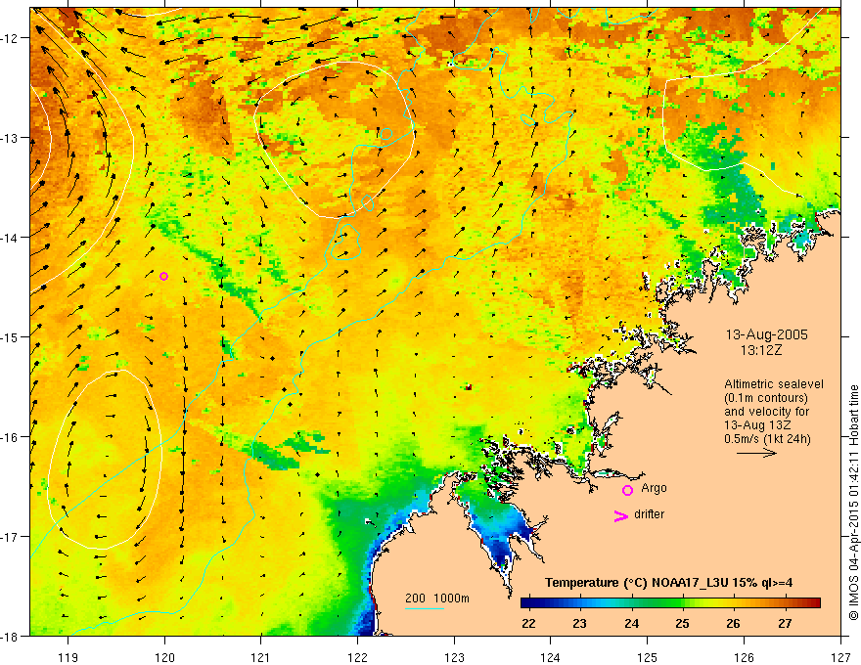The image size is (861, 665).
Task: Click the IMOS copyright timestamp text
Action: point(853,503)
